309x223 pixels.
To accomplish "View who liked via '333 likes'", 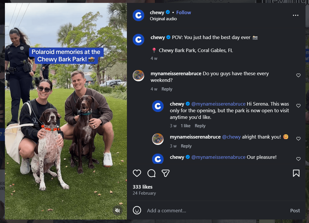I will (143, 187).
